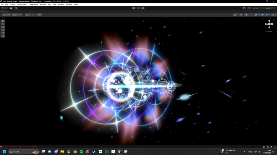Viewport: 277px width, 155px height.
Task: Open Spotify from the taskbar
Action: pos(81,152)
